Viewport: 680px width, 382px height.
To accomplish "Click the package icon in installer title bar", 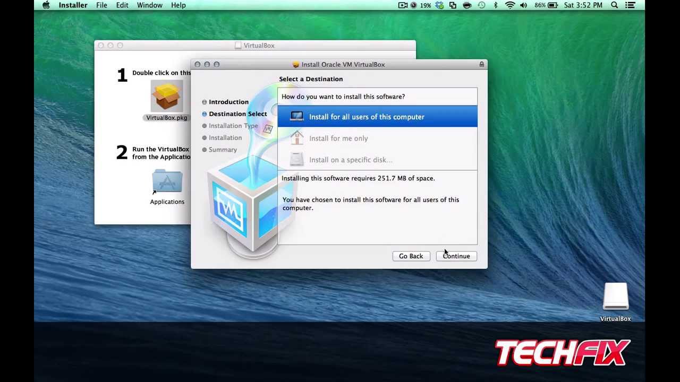I will [296, 65].
